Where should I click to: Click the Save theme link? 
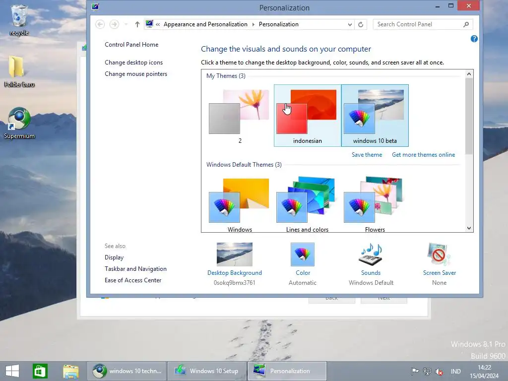coord(367,155)
